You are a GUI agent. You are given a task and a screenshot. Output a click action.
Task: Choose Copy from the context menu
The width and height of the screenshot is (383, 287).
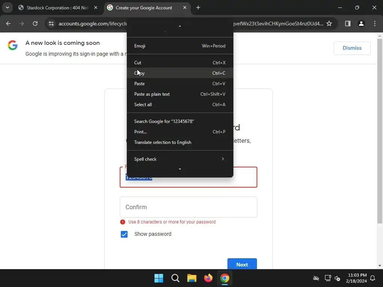tap(180, 73)
